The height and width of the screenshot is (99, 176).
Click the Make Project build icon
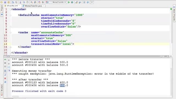pos(47,2)
